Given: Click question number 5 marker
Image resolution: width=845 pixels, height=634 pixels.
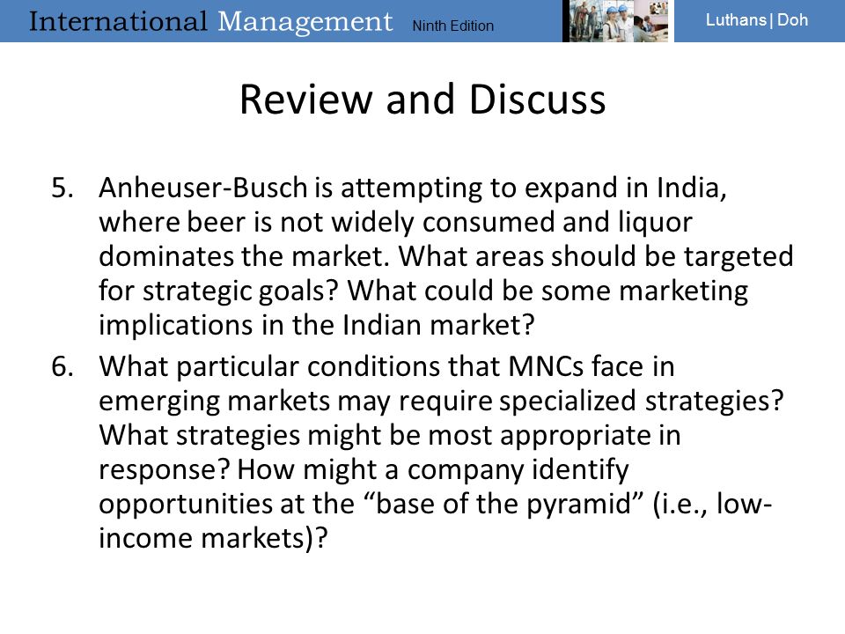Looking at the screenshot, I should click(62, 188).
